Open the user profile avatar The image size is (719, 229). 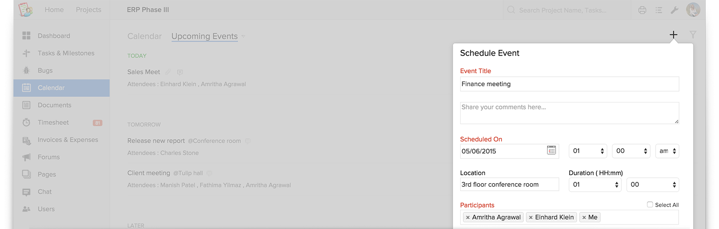pos(693,9)
